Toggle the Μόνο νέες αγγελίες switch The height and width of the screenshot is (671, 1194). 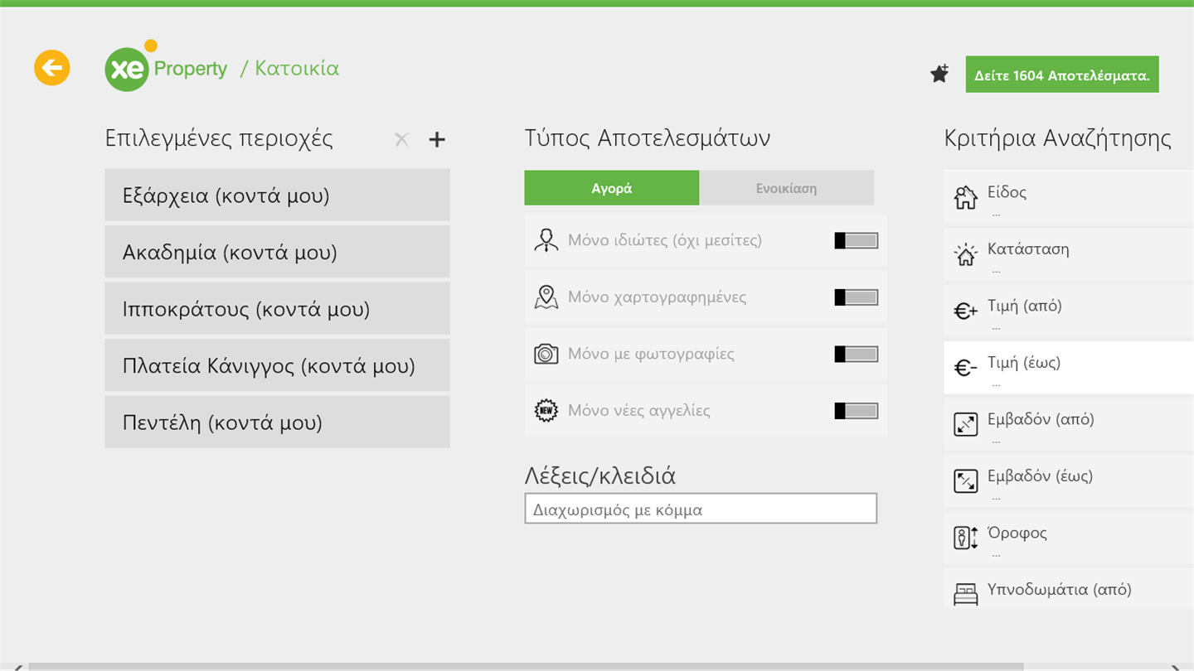coord(856,411)
